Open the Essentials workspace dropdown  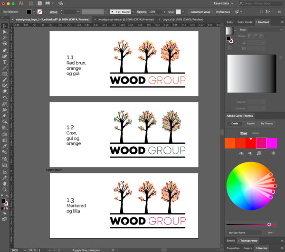click(224, 3)
